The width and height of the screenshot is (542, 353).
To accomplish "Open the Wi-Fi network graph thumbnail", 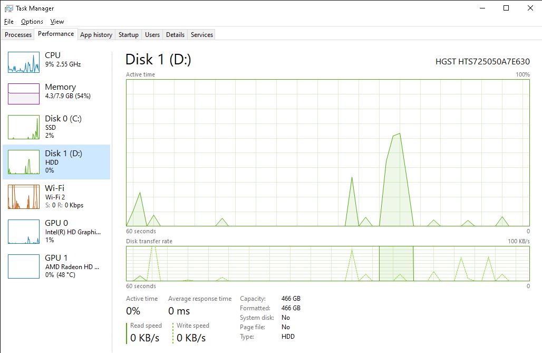I will (x=24, y=197).
